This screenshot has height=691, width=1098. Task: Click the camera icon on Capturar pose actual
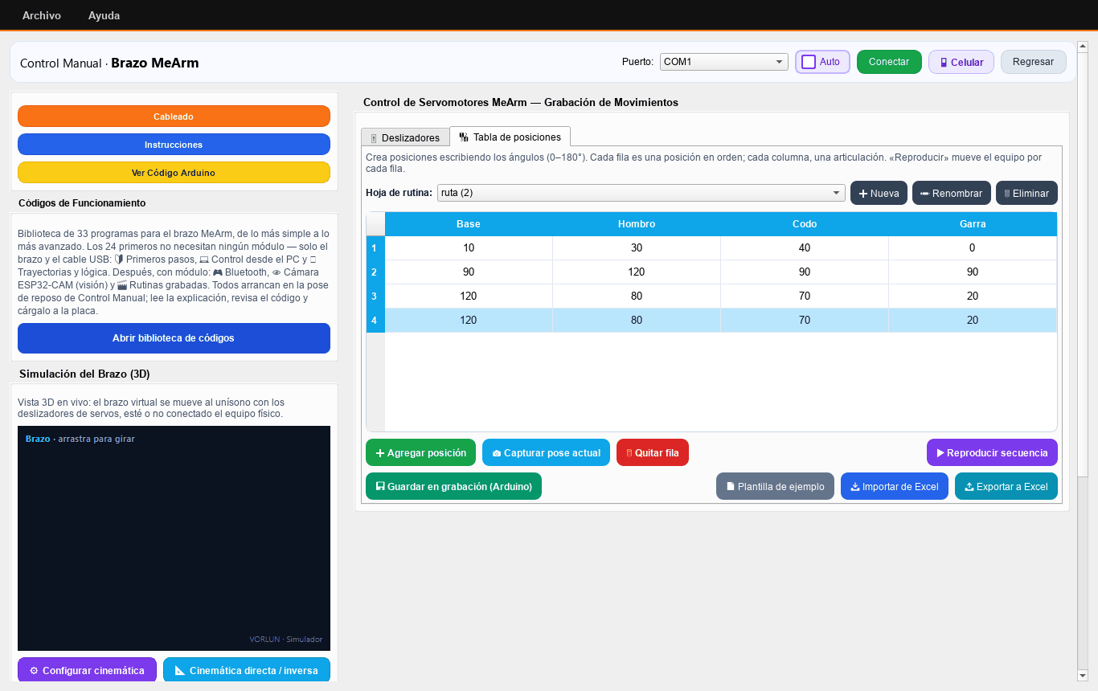(x=497, y=453)
